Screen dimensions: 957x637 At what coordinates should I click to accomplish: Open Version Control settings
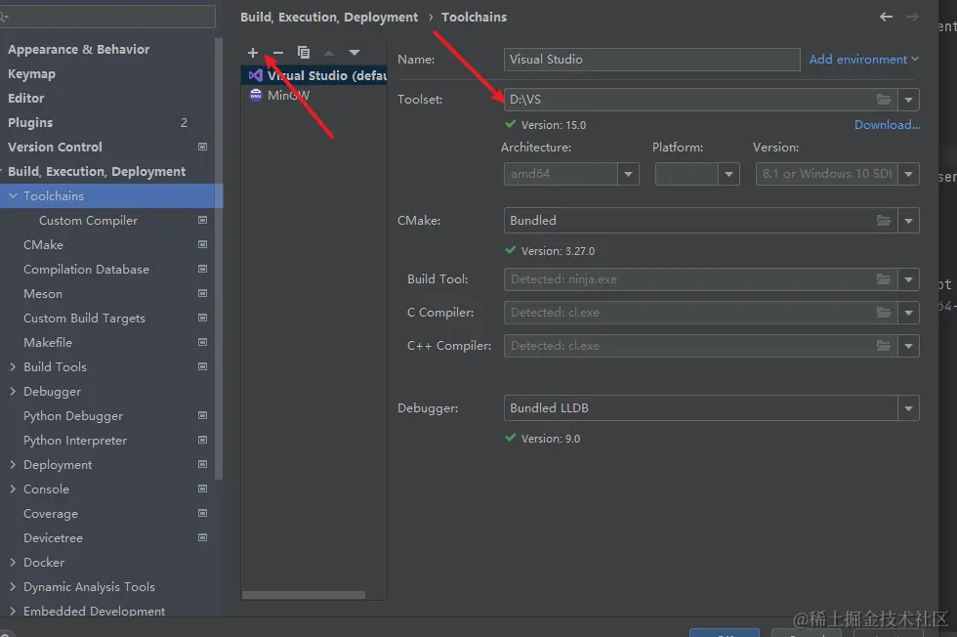55,148
